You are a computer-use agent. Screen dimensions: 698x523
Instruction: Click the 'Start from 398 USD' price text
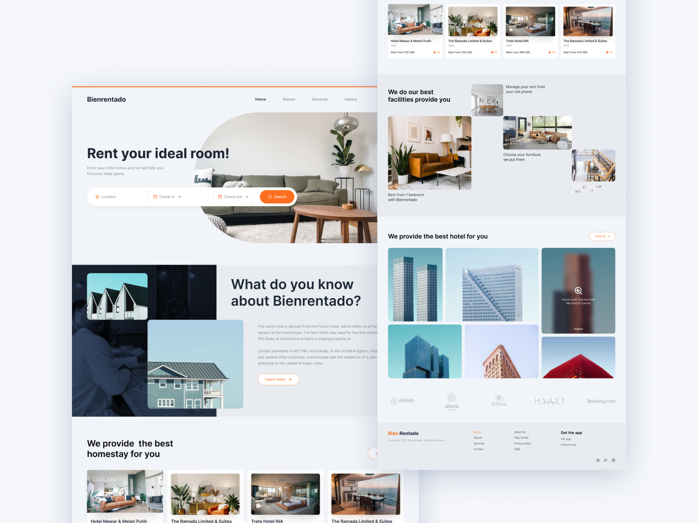point(518,52)
